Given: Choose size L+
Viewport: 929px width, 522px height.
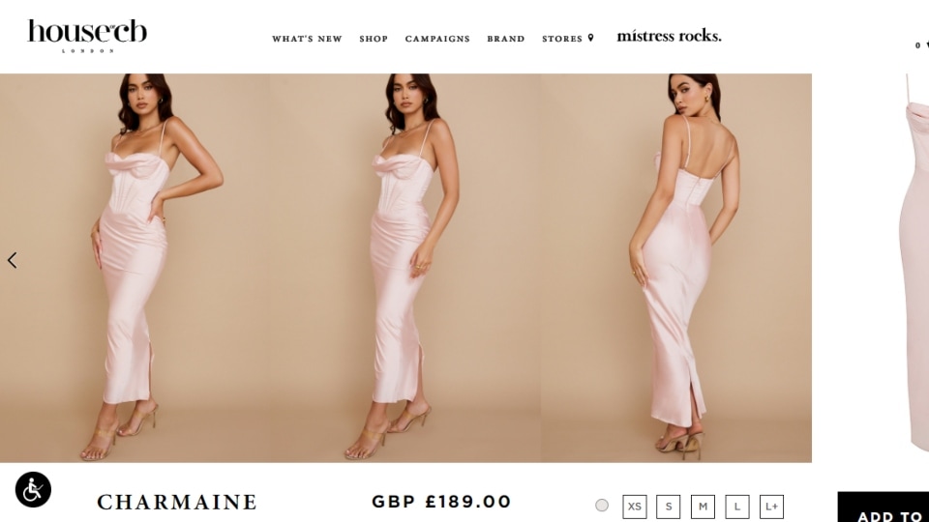Looking at the screenshot, I should click(x=771, y=507).
